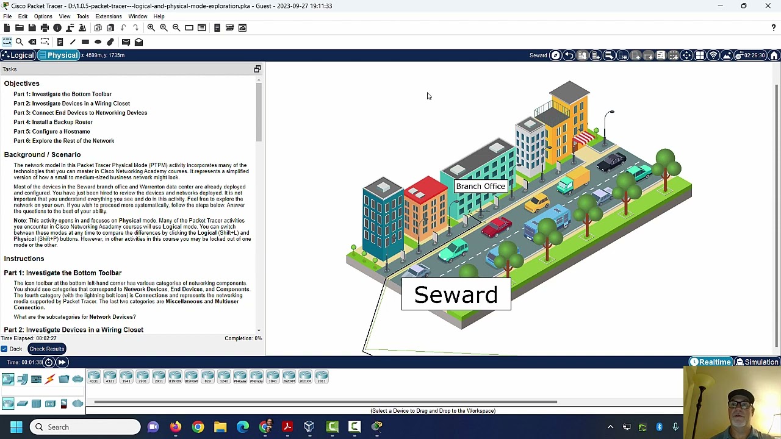781x439 pixels.
Task: Click the Check Results button
Action: [46, 349]
